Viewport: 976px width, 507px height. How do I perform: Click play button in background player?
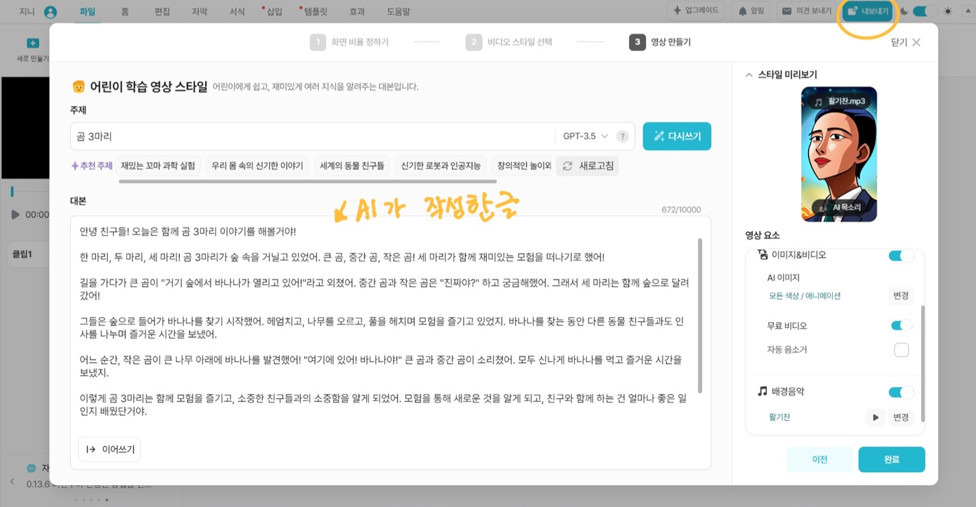[15, 214]
